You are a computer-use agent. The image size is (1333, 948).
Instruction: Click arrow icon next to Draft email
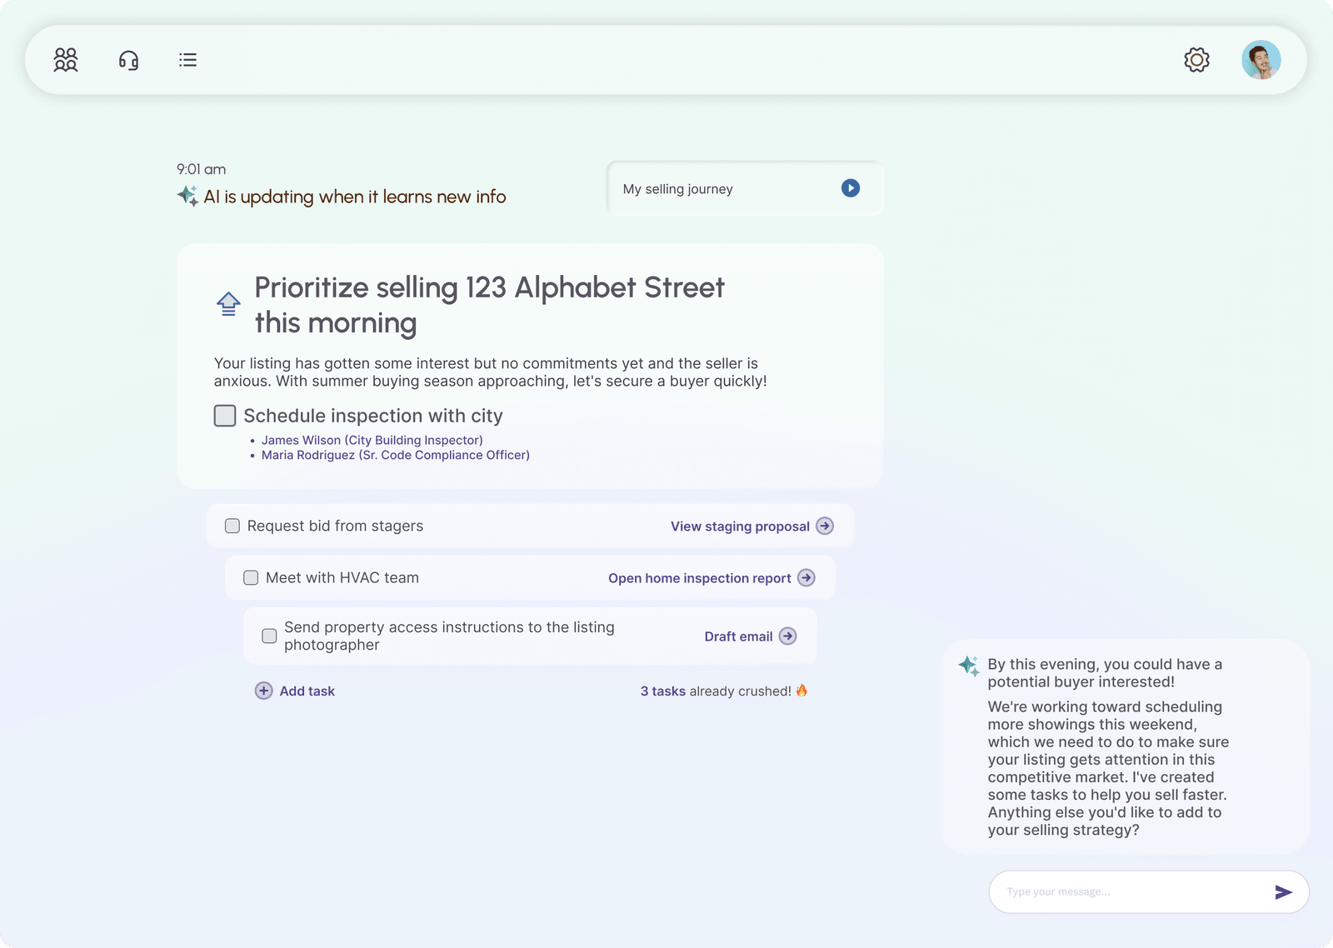click(788, 636)
